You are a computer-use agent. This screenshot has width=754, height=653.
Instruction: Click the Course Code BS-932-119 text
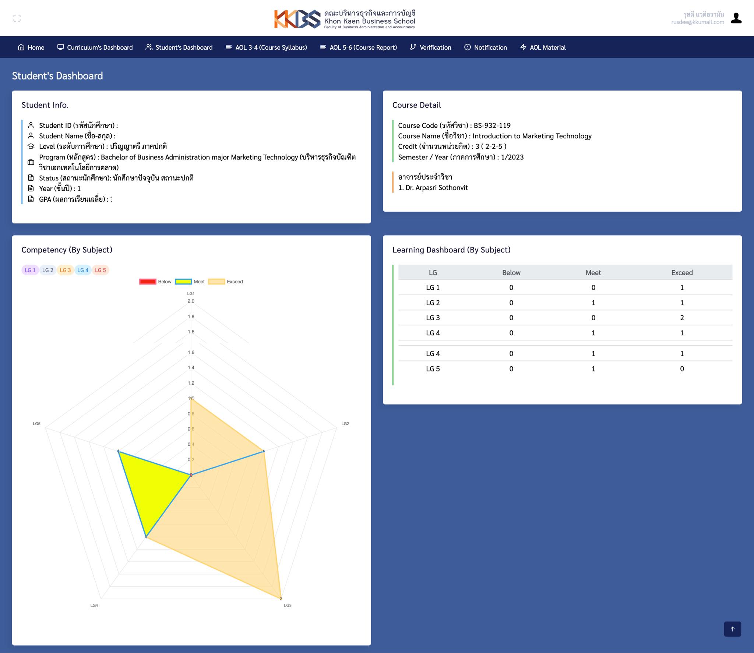(x=454, y=125)
